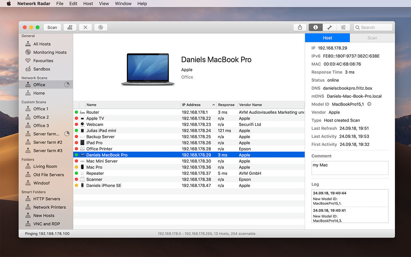This screenshot has height=257, width=411.
Task: Open the Windoof folder
Action: pyautogui.click(x=46, y=183)
